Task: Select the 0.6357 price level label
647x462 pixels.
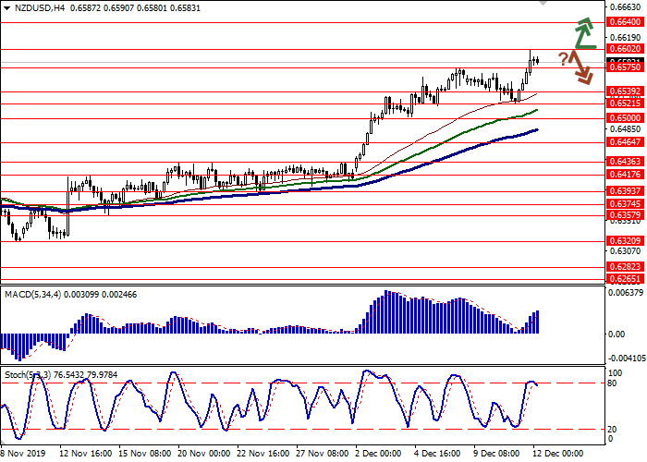Action: coord(623,215)
